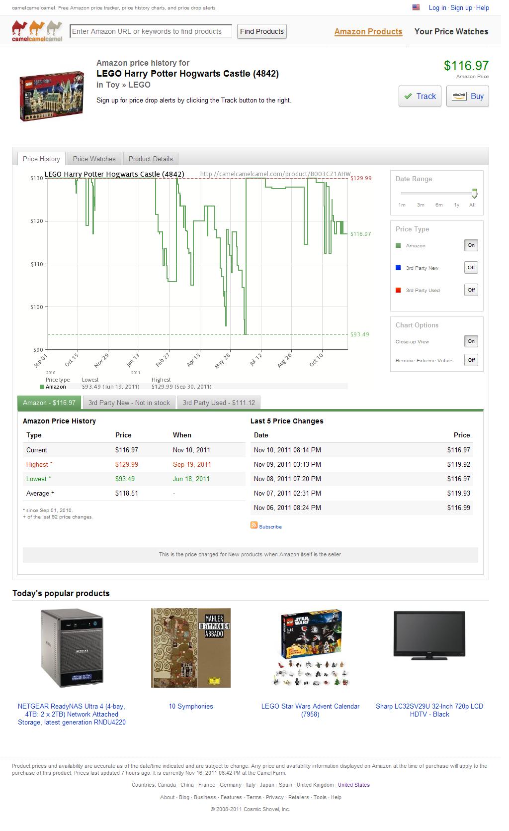Click the Toy category link
509x831 pixels.
coord(112,85)
